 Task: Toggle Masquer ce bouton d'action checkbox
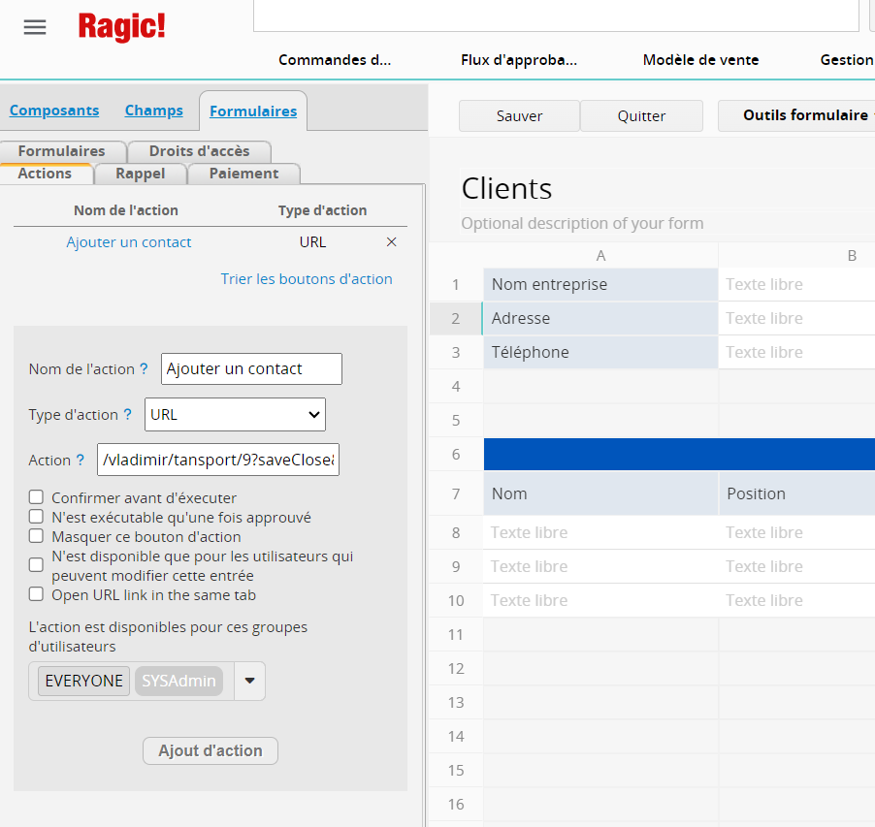click(x=36, y=536)
